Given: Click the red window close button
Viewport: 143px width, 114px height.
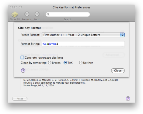Looking at the screenshot, I should [x=11, y=7].
